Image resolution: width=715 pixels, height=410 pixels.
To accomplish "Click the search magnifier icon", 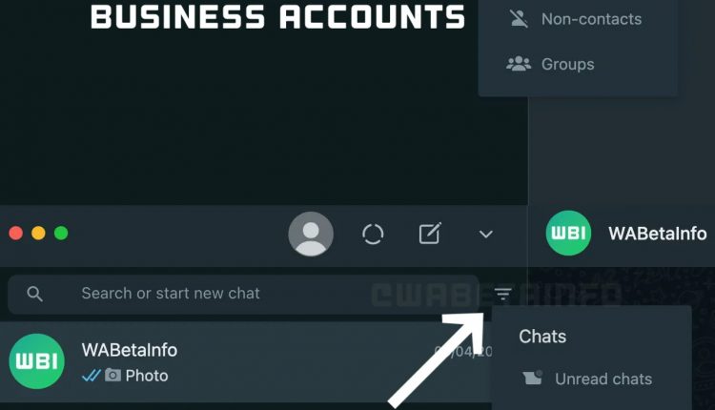I will [34, 294].
